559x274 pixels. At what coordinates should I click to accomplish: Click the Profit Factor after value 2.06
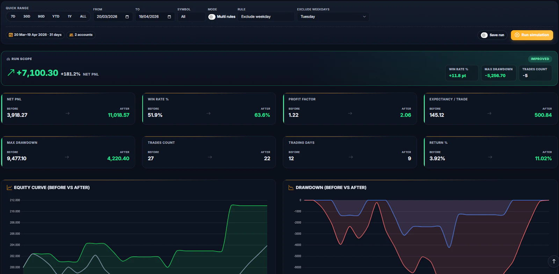pyautogui.click(x=406, y=115)
